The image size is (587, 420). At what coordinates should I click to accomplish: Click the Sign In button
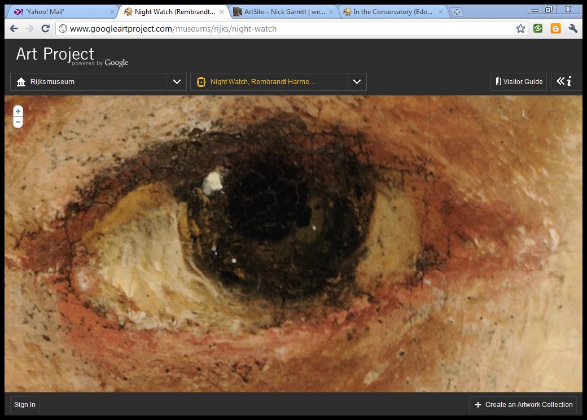click(25, 405)
